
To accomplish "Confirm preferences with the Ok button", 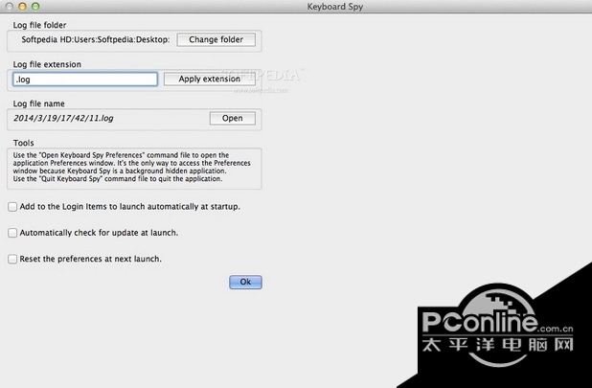I will 245,282.
